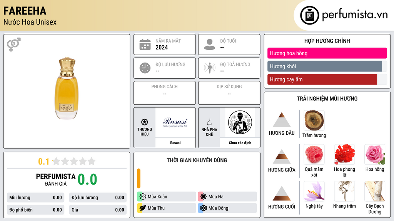
Task: Click the Hương cuối pyramid icon
Action: coord(282,193)
